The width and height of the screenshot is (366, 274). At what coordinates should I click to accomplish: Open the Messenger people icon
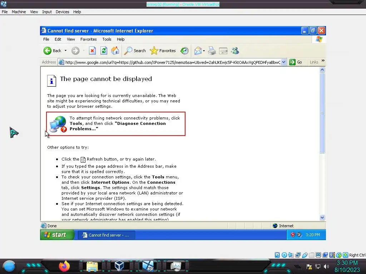[235, 51]
